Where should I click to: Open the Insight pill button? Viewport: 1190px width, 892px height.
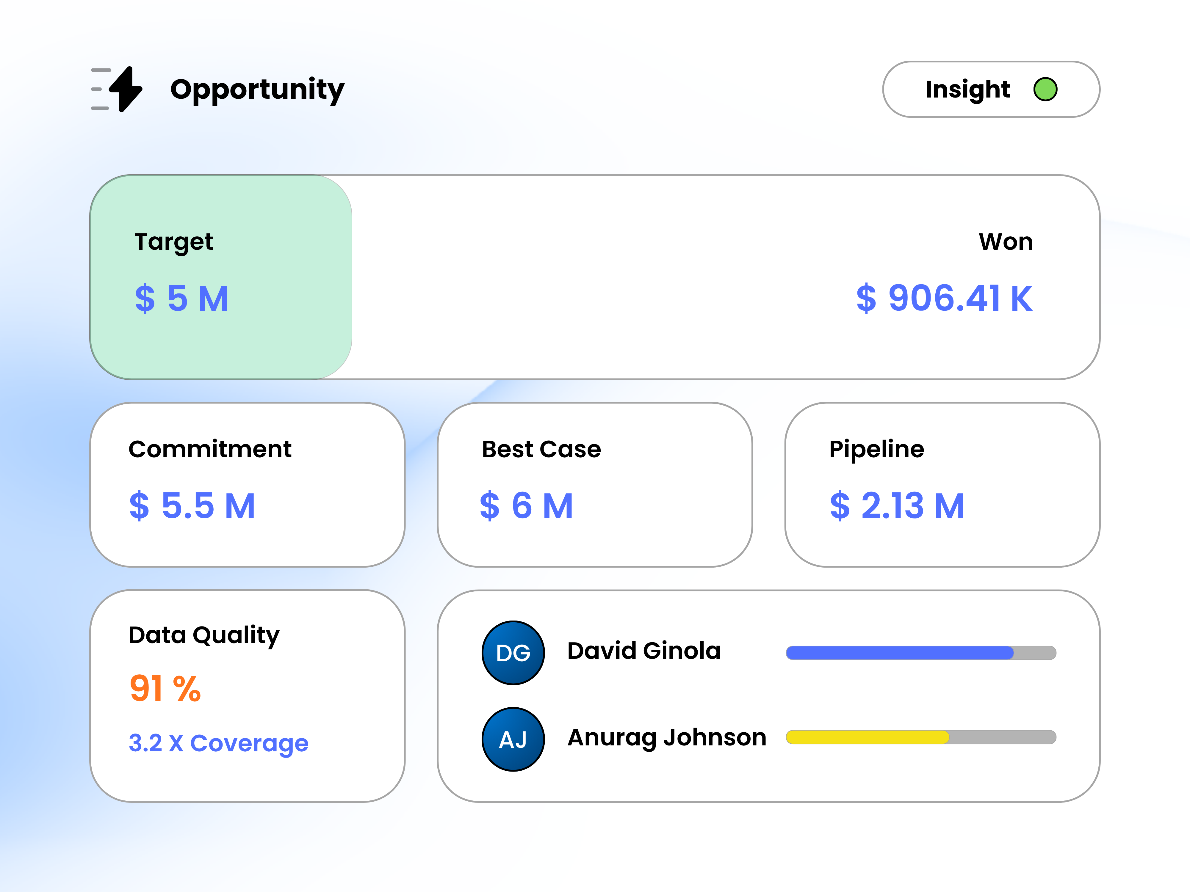[x=968, y=89]
